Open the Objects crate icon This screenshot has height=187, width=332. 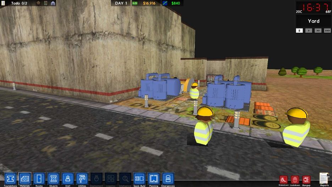click(53, 178)
